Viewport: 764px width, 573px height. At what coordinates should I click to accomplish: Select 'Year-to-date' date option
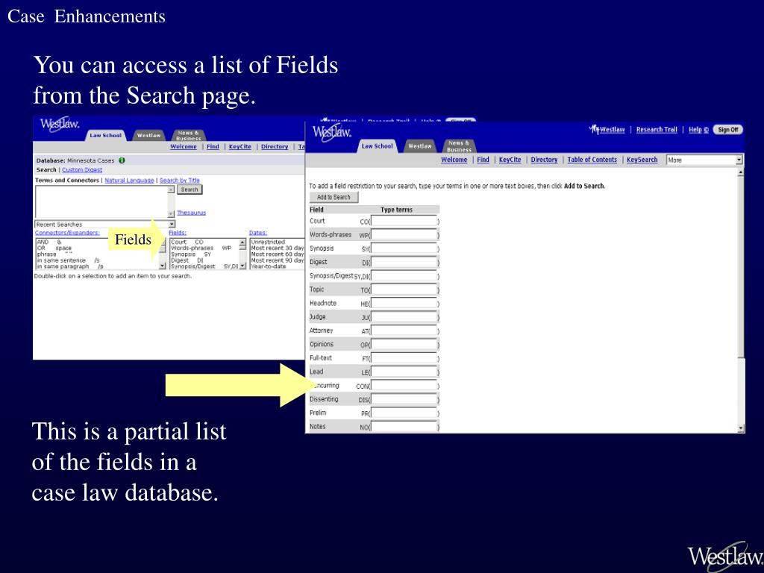pyautogui.click(x=269, y=266)
